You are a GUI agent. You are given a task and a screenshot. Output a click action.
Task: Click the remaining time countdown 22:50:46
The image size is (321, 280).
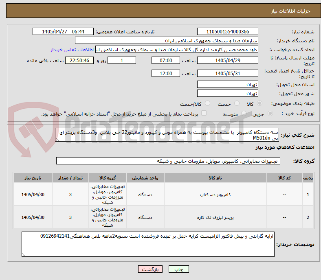[x=79, y=61]
